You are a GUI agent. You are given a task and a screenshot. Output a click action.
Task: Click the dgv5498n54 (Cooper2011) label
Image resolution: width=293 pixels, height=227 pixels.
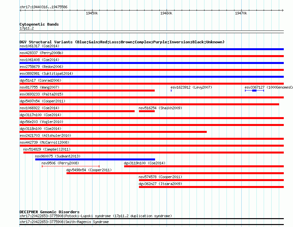[89, 170]
